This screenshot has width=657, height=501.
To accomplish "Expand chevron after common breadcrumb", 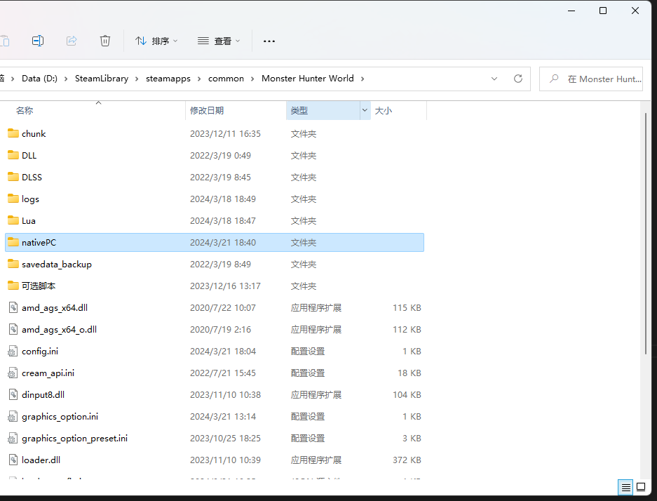I will [252, 79].
